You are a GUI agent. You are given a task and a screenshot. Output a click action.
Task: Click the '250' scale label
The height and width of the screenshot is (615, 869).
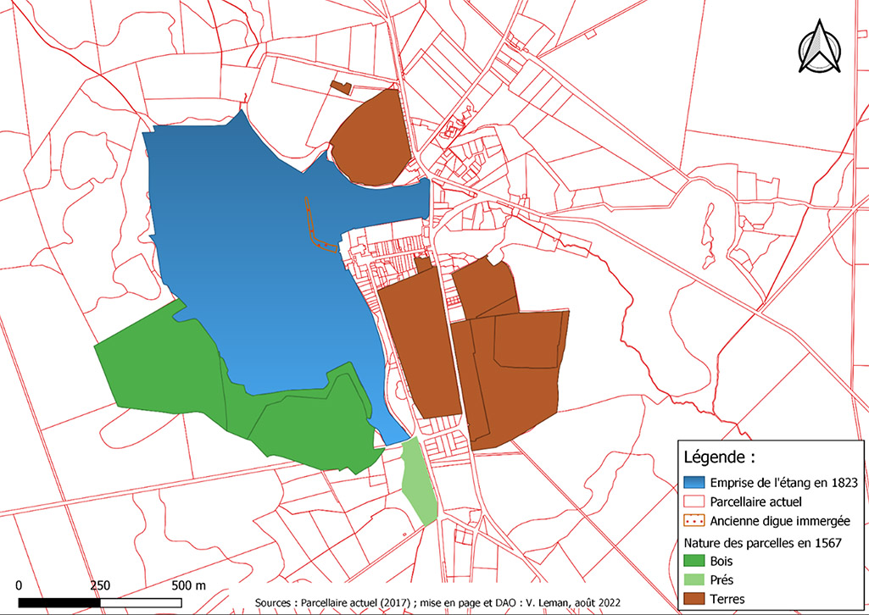click(100, 585)
